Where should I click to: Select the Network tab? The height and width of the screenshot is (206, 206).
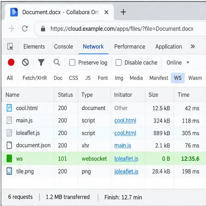coord(93,47)
